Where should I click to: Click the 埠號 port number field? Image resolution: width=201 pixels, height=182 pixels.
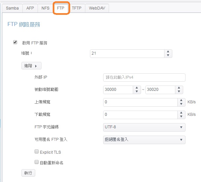(127, 54)
